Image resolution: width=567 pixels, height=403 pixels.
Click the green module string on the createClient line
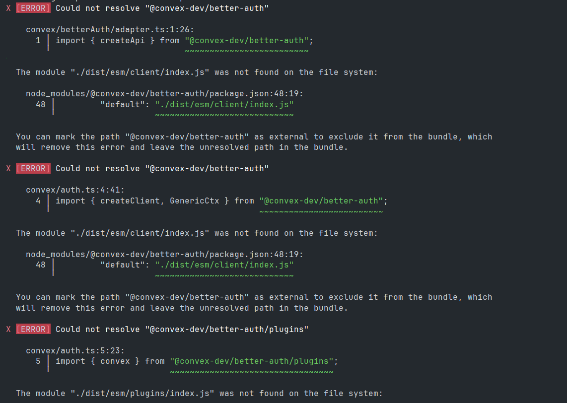(x=321, y=201)
